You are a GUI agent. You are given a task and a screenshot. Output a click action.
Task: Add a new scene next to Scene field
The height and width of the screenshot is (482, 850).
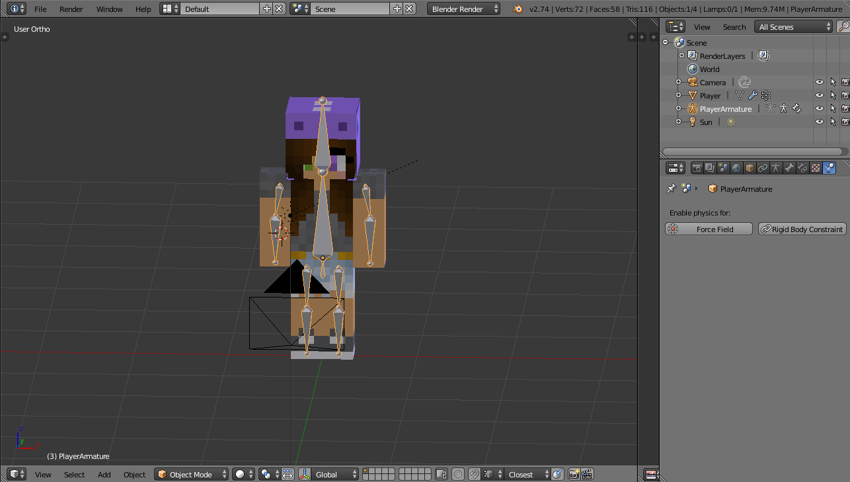click(x=397, y=9)
